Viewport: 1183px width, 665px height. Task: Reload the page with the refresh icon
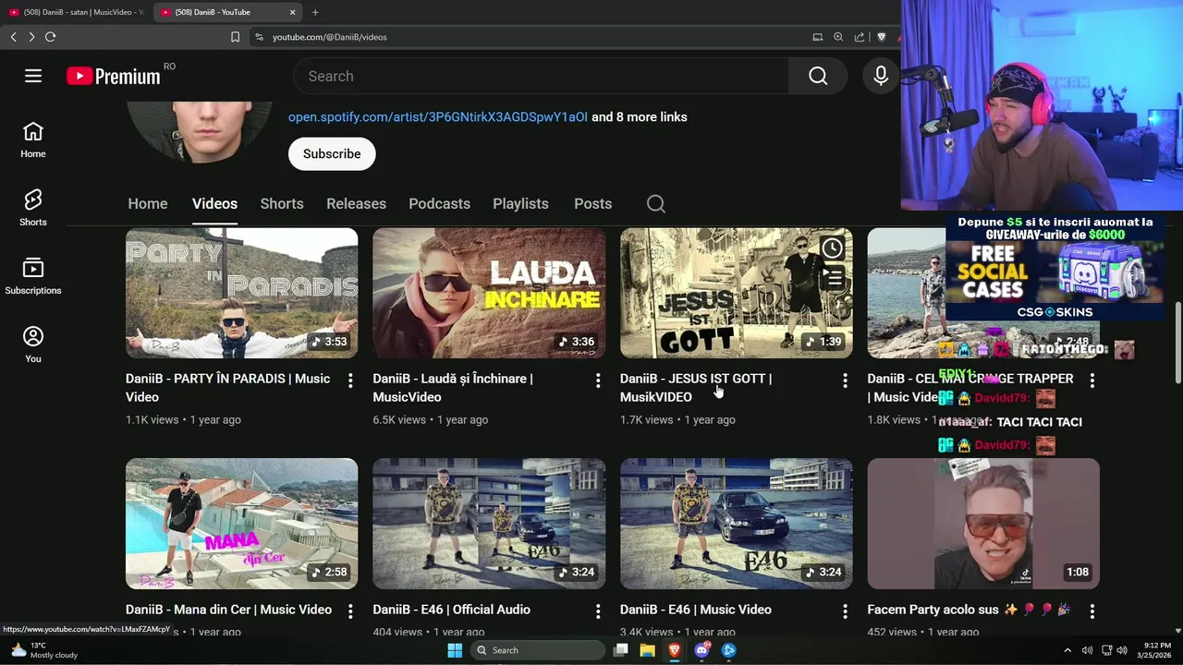pyautogui.click(x=50, y=37)
